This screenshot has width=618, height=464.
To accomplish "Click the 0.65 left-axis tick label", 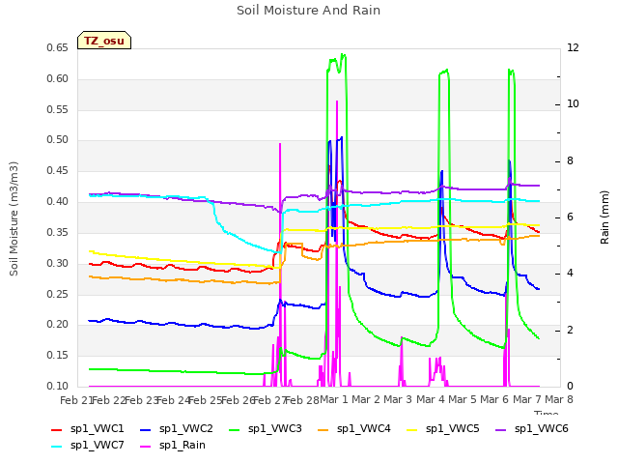I will click(x=58, y=48).
